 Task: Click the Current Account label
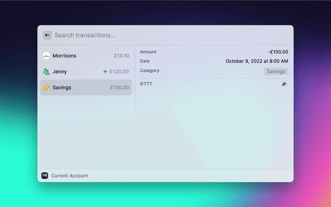pos(69,175)
